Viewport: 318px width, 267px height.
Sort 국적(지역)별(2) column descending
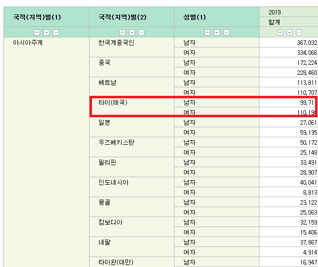tap(131, 32)
